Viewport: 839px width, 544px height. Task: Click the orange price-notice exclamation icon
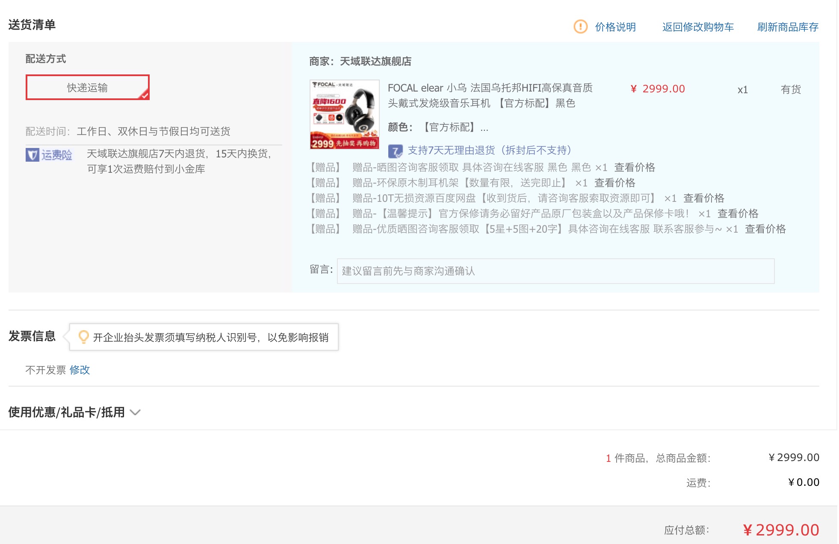580,27
